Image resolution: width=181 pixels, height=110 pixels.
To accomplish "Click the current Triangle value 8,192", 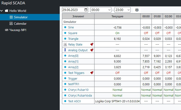I will 117,39.
